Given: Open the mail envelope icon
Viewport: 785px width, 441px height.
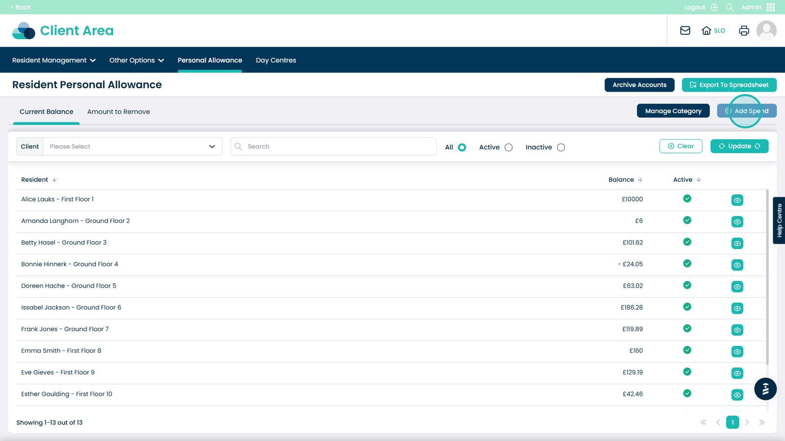Looking at the screenshot, I should click(x=685, y=30).
